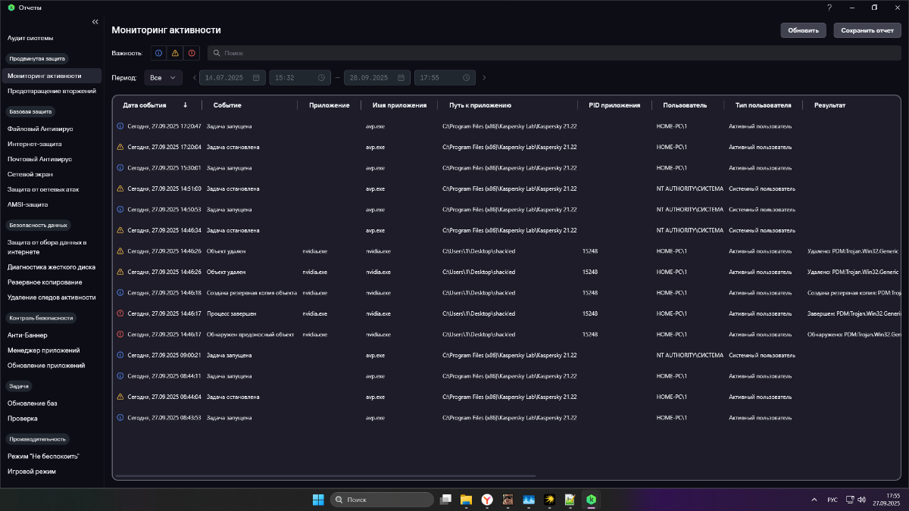Click the Kaspersky icon in the taskbar
The image size is (909, 511).
point(592,500)
